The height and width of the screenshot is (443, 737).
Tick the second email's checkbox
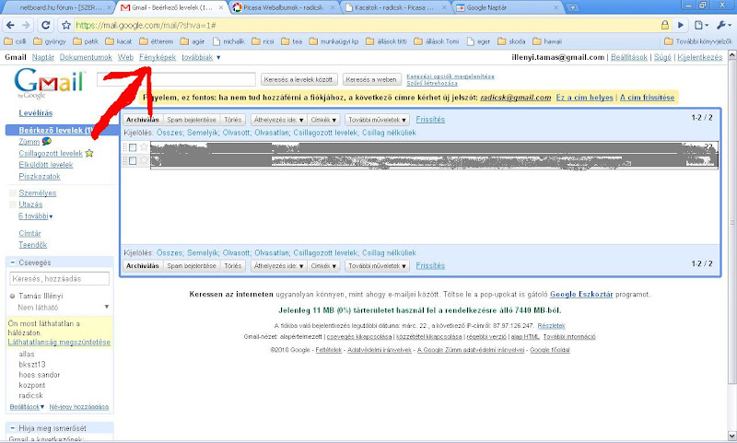(133, 160)
